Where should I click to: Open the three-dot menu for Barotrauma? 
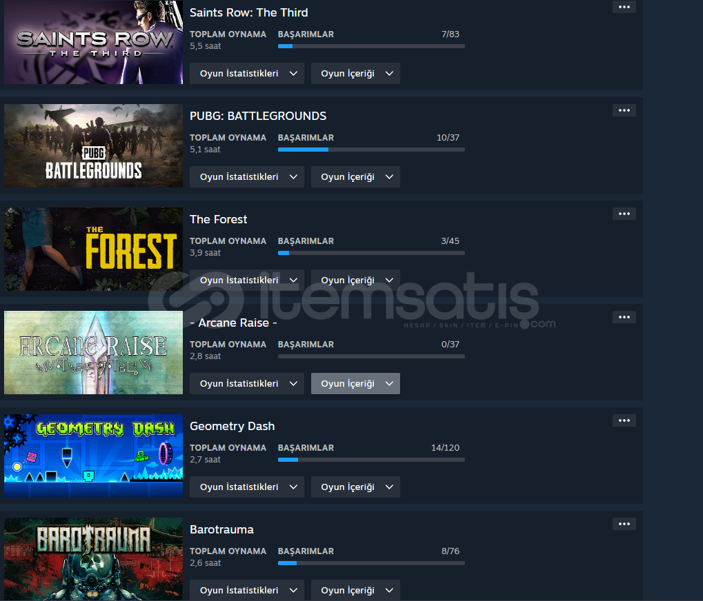(624, 524)
